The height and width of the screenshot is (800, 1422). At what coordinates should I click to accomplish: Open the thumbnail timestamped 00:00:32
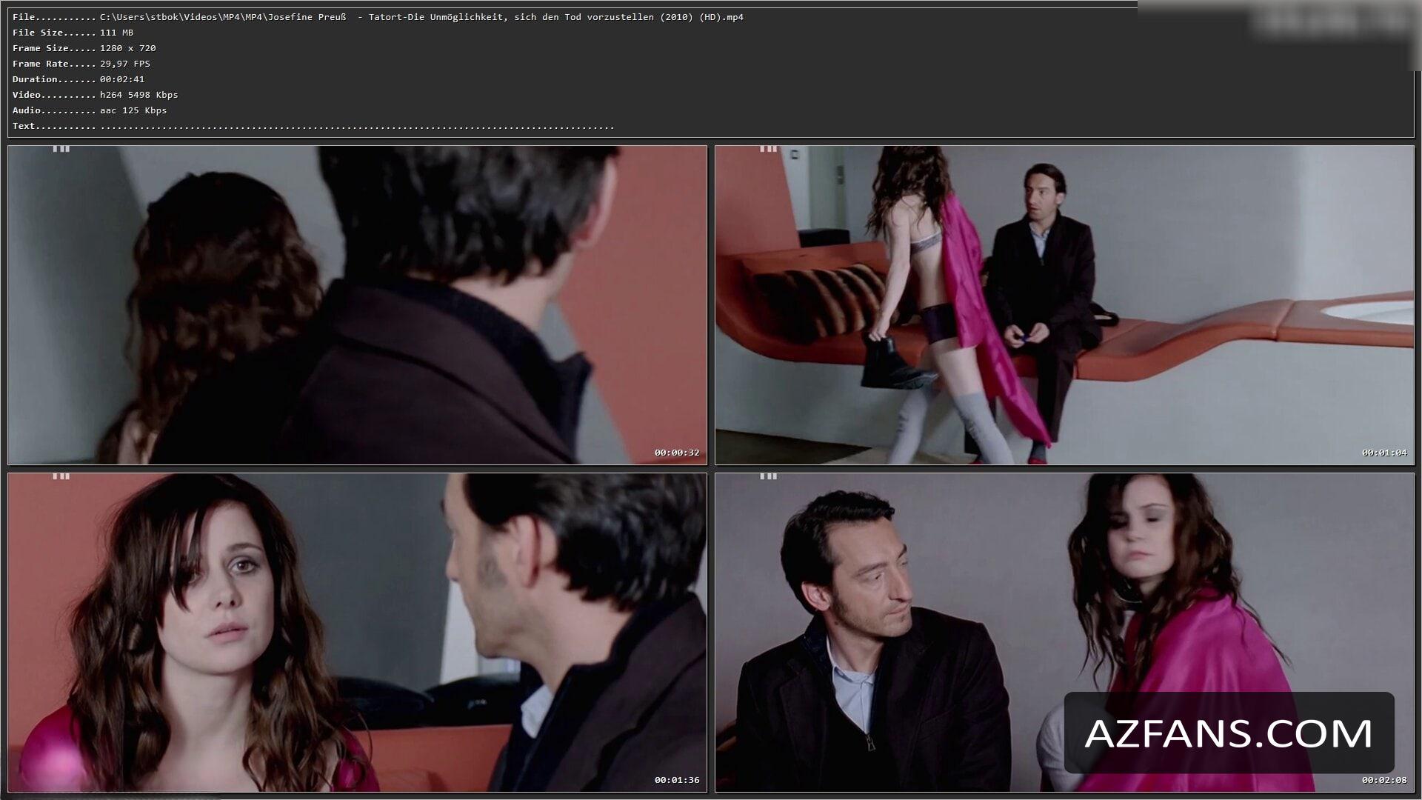tap(357, 305)
